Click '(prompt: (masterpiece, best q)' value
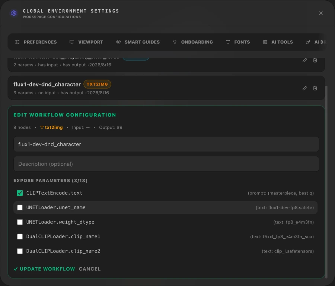Screen dimensions: 335x286 point(281,193)
